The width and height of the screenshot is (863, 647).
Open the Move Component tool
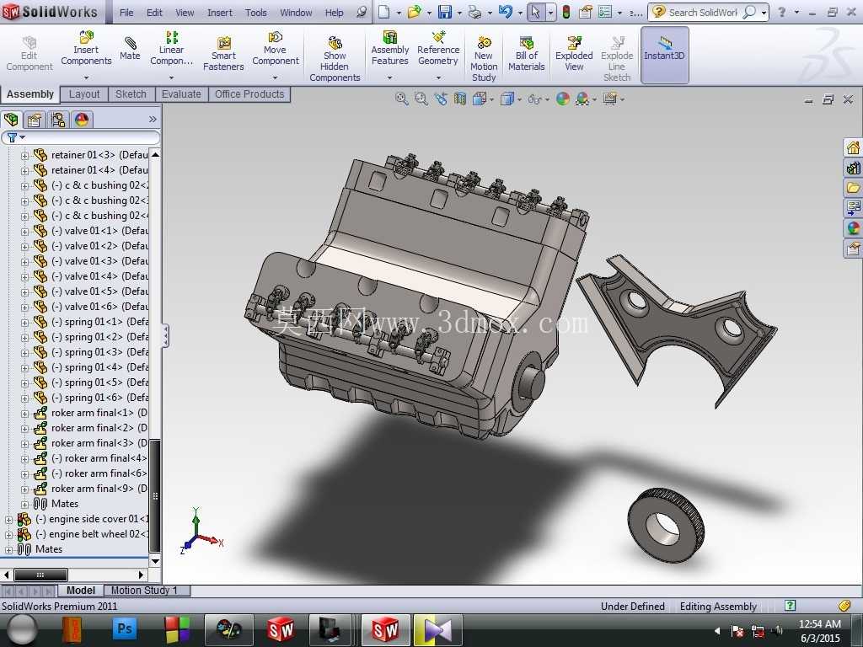tap(276, 49)
